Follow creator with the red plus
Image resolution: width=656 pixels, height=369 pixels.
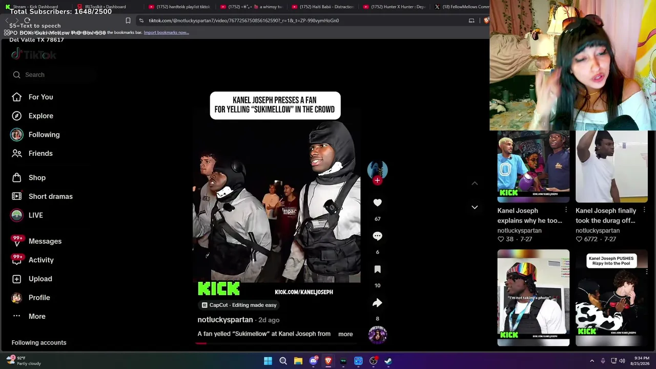377,180
